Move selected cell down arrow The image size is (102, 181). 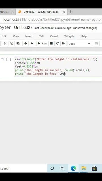click(32, 44)
